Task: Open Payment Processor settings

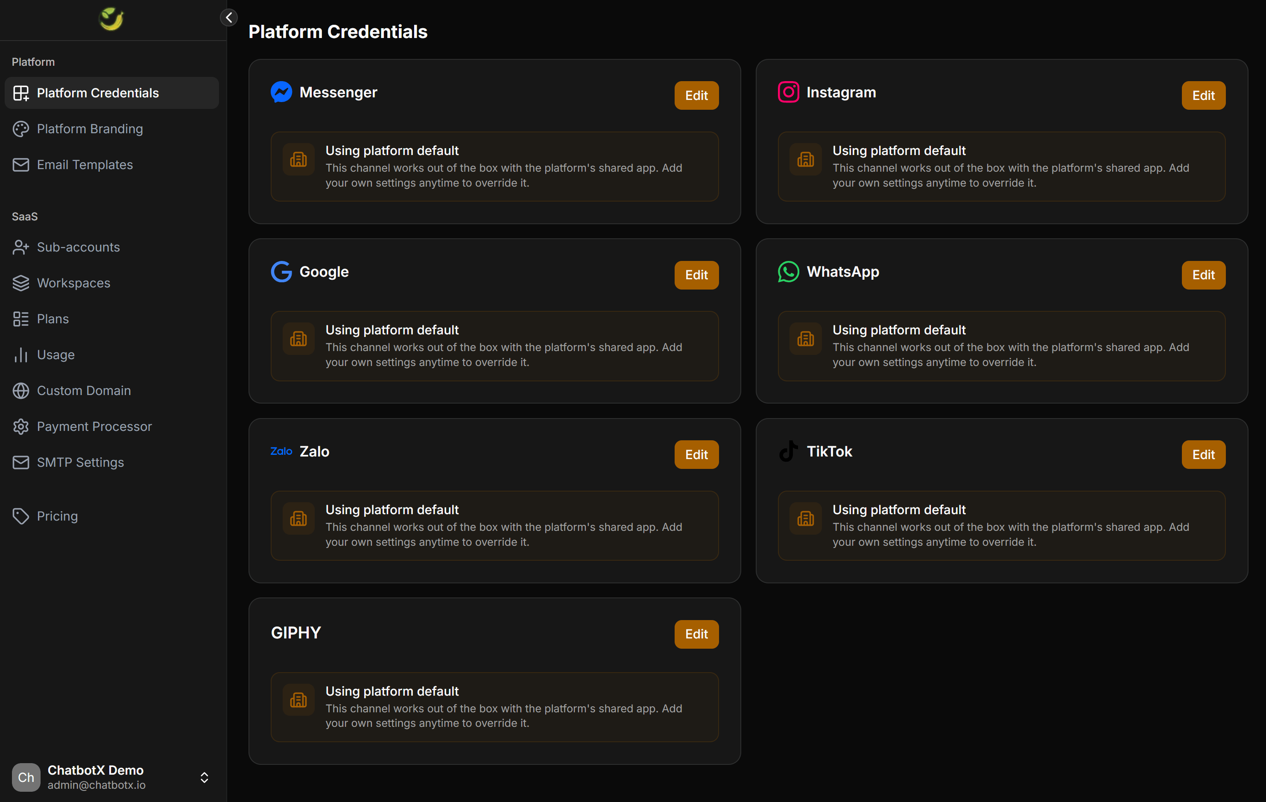Action: 112,427
